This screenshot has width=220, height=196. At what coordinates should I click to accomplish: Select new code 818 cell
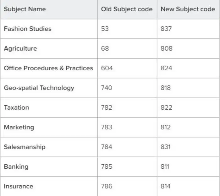[x=166, y=88]
